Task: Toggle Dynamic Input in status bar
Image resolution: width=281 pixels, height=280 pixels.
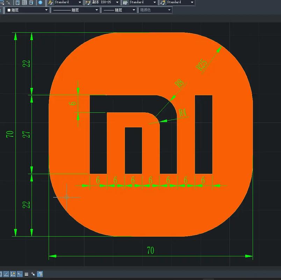Action: [x=20, y=274]
